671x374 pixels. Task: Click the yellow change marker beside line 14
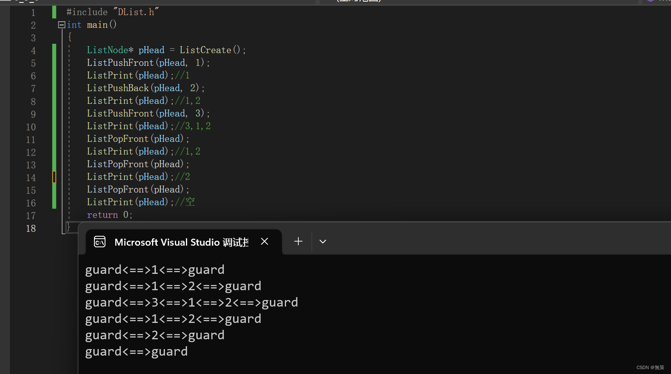pos(54,177)
